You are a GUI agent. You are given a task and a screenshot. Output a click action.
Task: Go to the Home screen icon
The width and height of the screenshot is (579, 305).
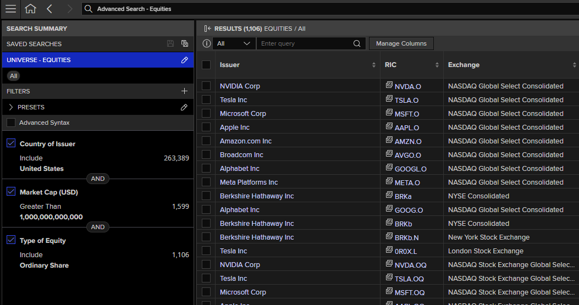[31, 8]
